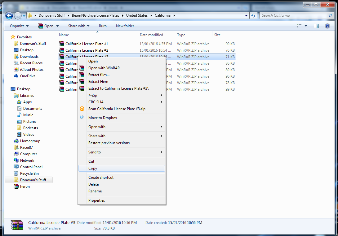The height and width of the screenshot is (236, 338).
Task: Select California License Plate #2 file
Action: tap(87, 50)
